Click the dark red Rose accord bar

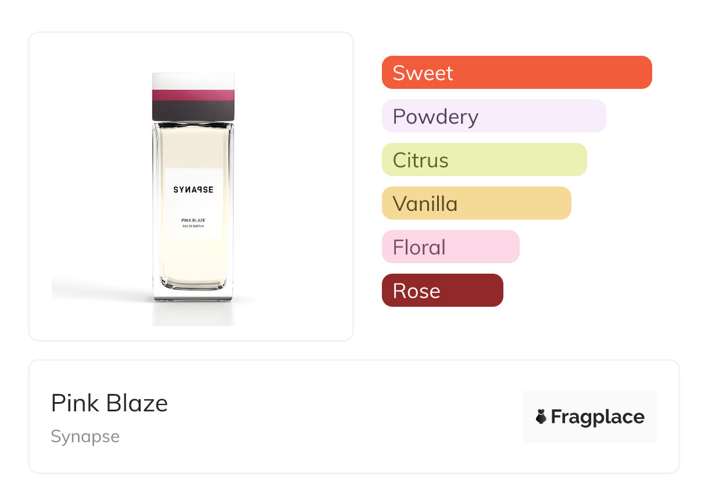[442, 291]
